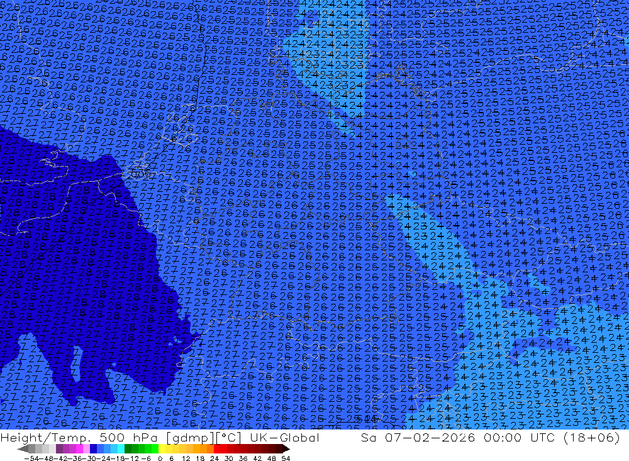
Task: Click the 54 legend value
Action: tap(286, 458)
